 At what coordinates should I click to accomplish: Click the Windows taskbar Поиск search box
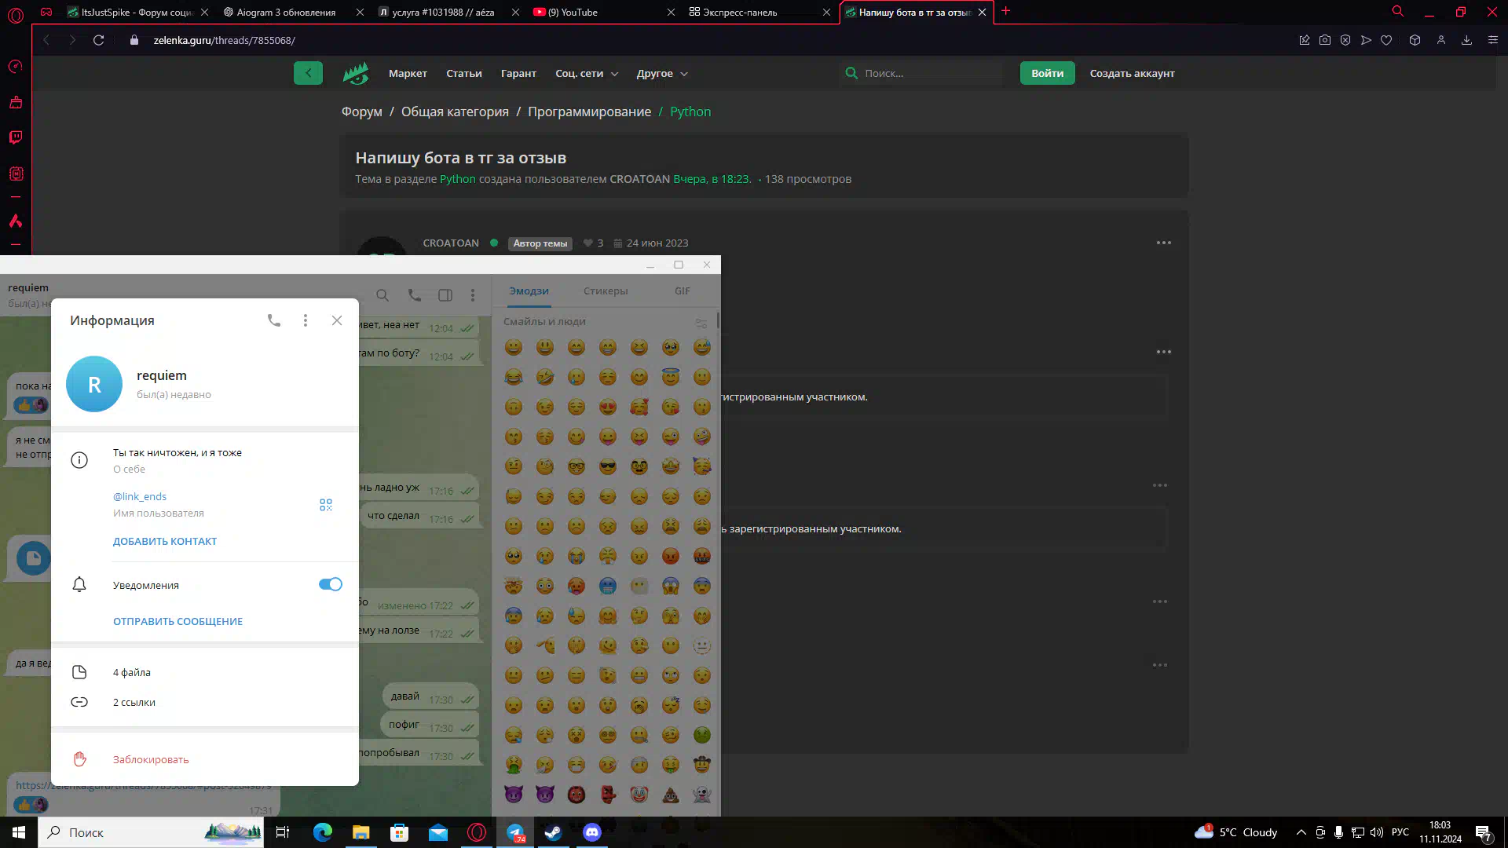pyautogui.click(x=151, y=832)
